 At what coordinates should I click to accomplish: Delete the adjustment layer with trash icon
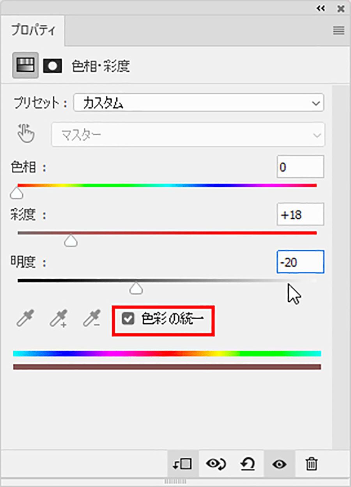click(x=311, y=464)
